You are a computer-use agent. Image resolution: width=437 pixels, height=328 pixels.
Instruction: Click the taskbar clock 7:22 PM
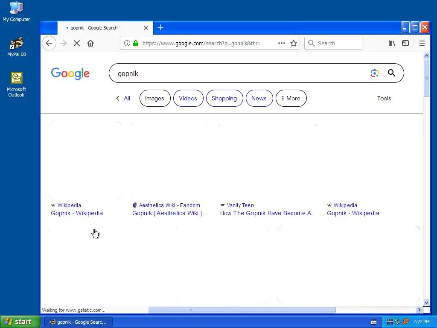(x=421, y=322)
